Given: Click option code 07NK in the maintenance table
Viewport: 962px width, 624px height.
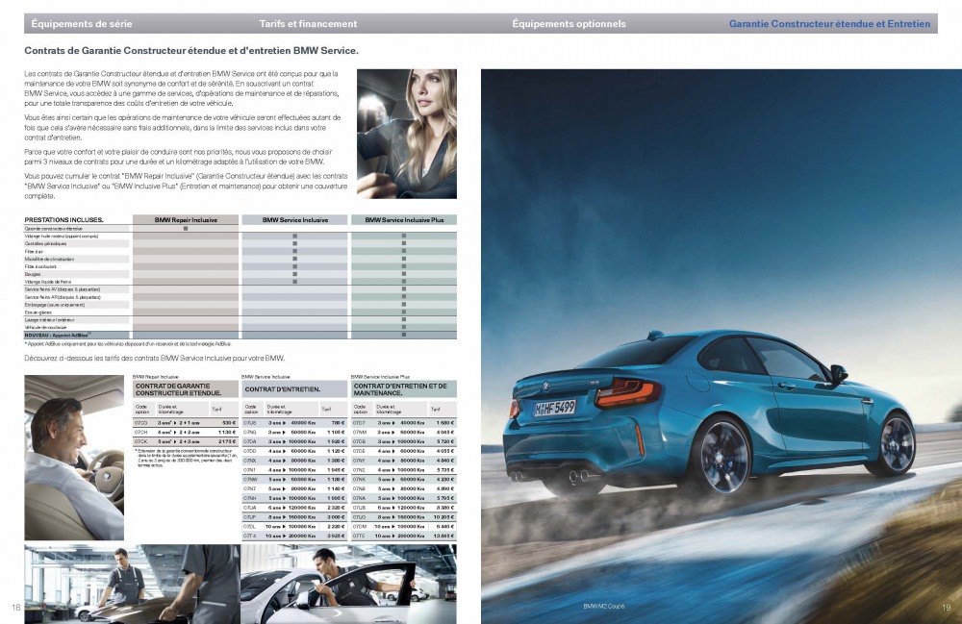Looking at the screenshot, I should (x=360, y=480).
